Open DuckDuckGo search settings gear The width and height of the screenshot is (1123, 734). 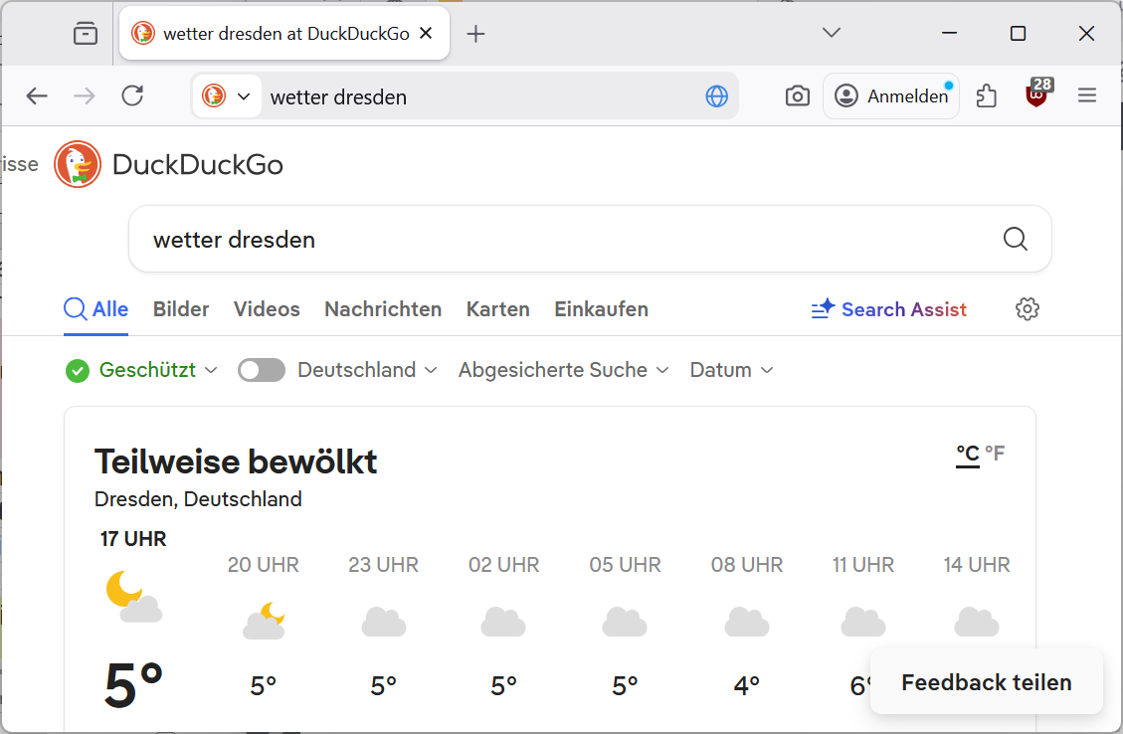(x=1027, y=309)
